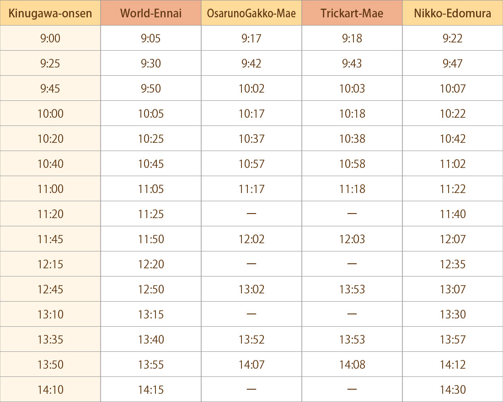Click the 10:17 OsarunoGakko-Mae cell

[x=251, y=113]
